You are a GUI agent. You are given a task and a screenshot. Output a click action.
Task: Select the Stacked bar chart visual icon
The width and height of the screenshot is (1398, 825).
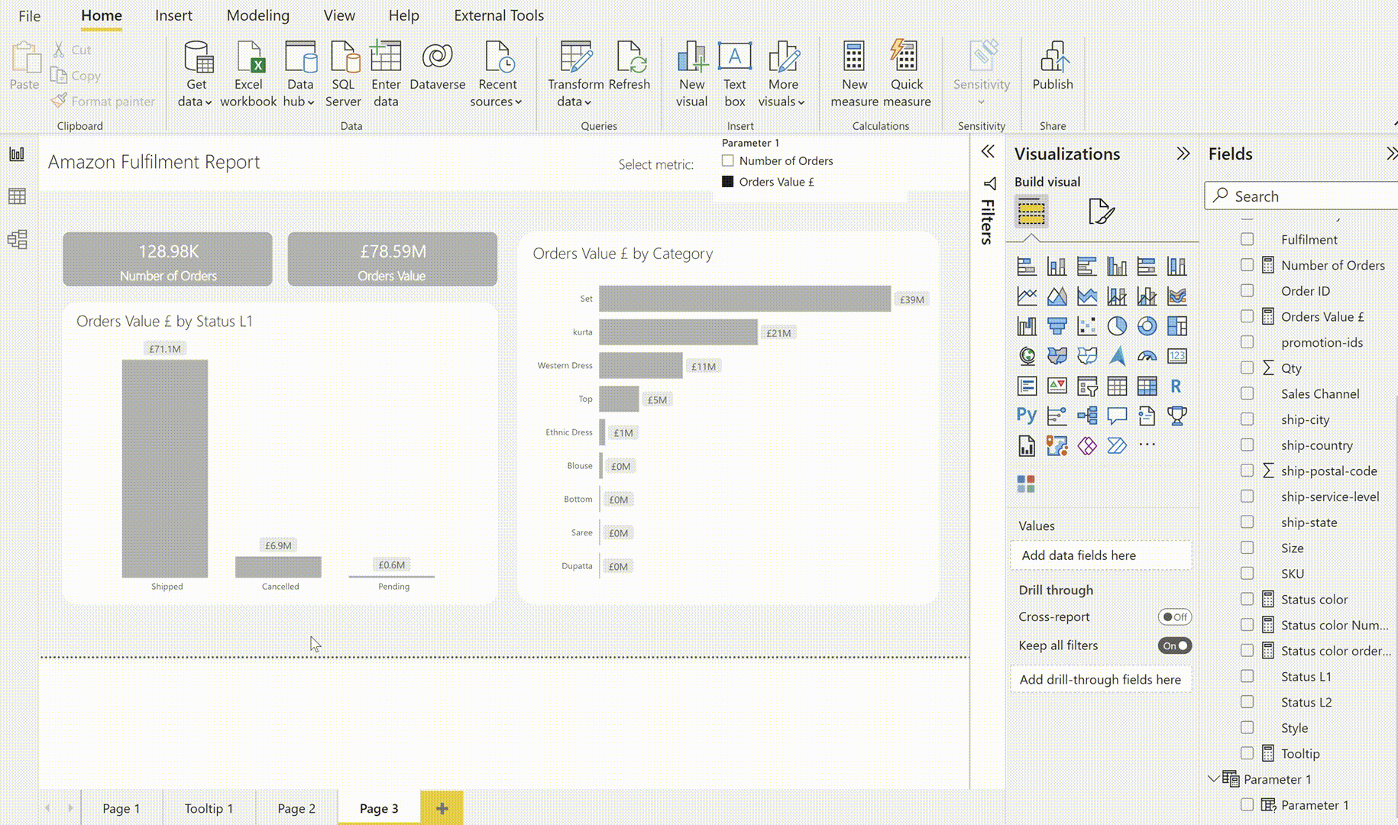click(1027, 267)
